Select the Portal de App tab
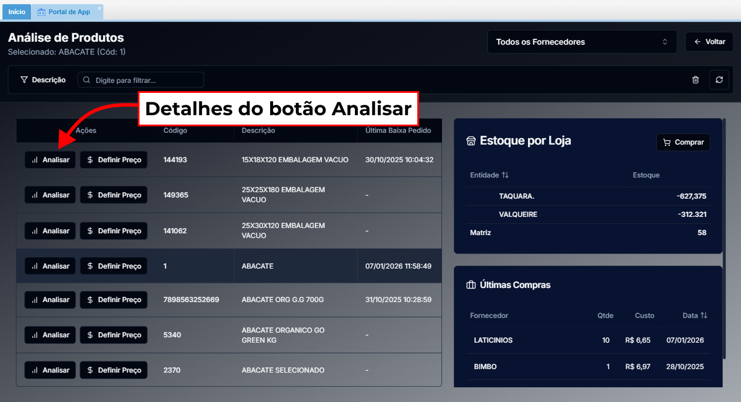 coord(68,12)
